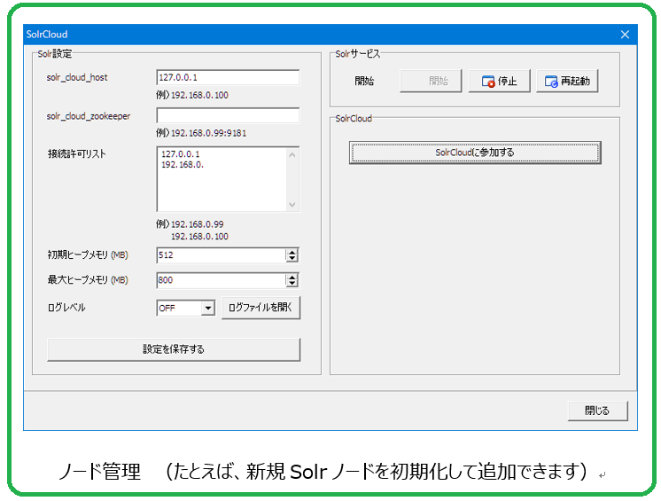Click the 例) 192.168.0.99:9181 example text
The image size is (661, 501).
[x=201, y=133]
